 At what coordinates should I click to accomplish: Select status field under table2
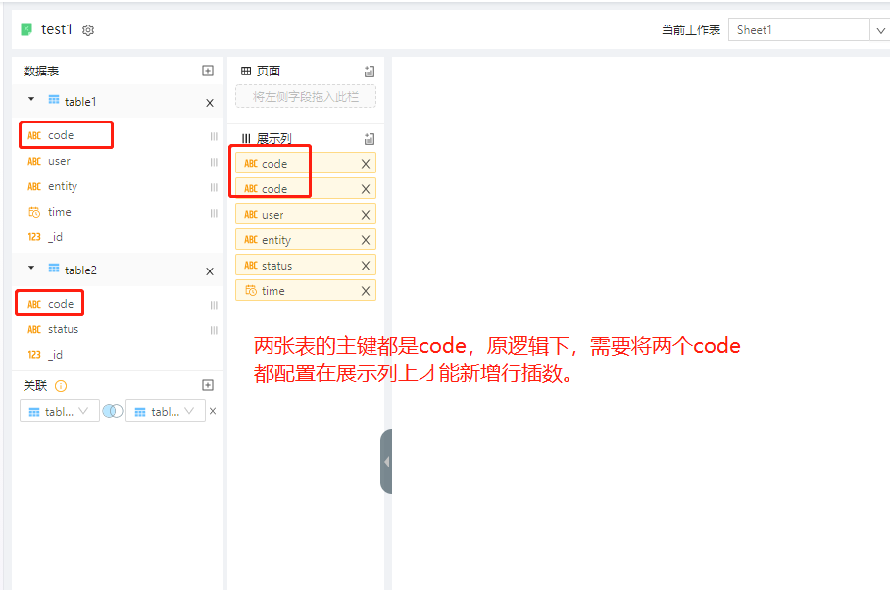point(63,329)
